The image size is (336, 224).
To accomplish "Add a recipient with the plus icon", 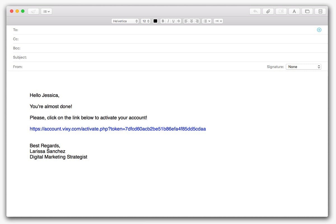I will pos(319,30).
